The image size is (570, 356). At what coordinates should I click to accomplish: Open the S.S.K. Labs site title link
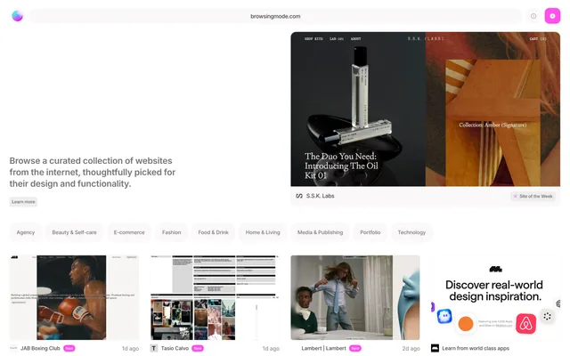click(320, 196)
